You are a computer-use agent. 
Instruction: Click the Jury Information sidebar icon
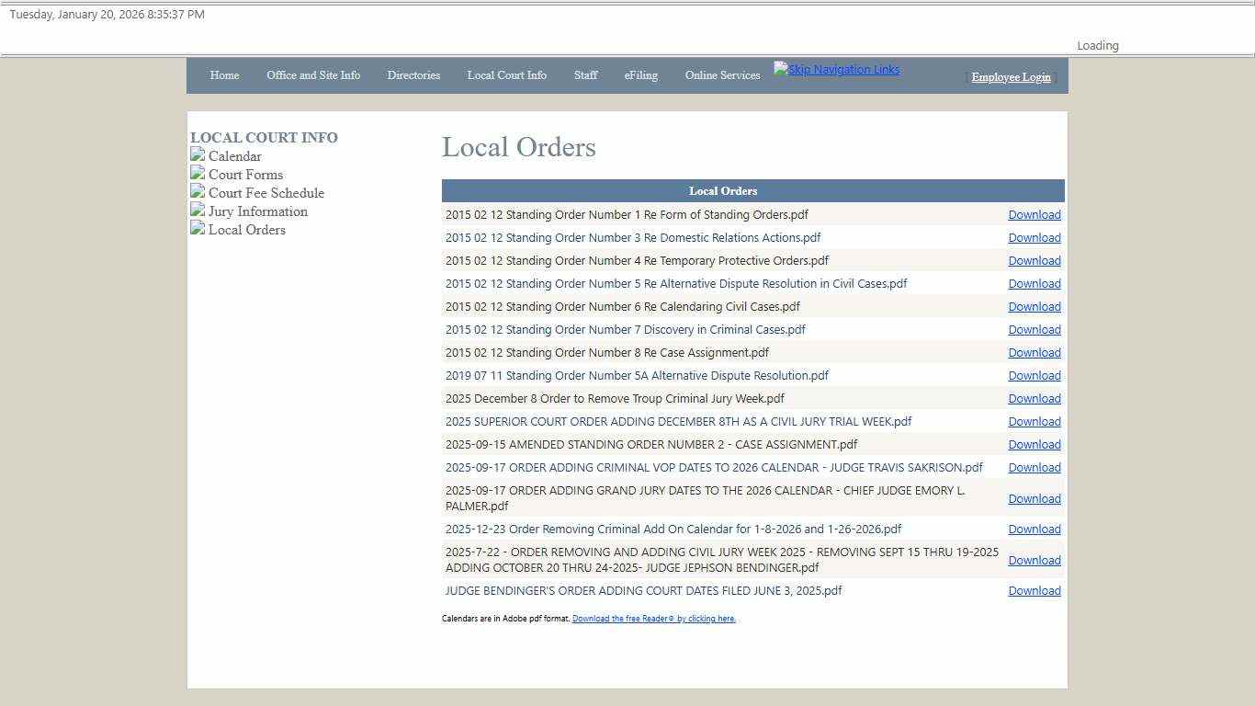point(198,211)
